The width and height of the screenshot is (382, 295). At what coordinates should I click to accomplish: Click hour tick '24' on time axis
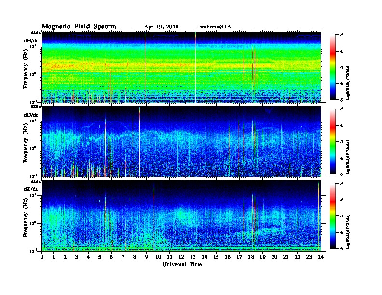click(x=321, y=257)
